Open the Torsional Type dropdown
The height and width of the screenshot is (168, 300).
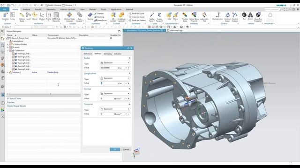pos(115,109)
